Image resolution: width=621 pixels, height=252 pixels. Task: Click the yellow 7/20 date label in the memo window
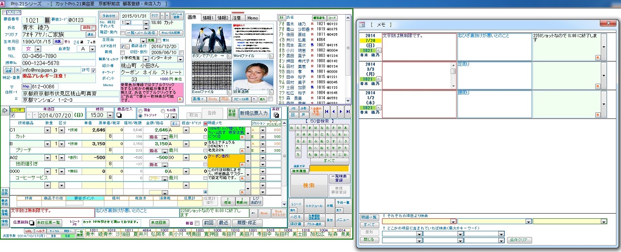371,41
